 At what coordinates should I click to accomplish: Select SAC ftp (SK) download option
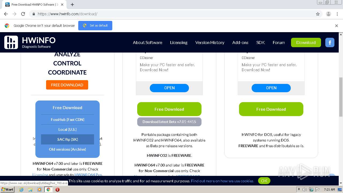[68, 139]
